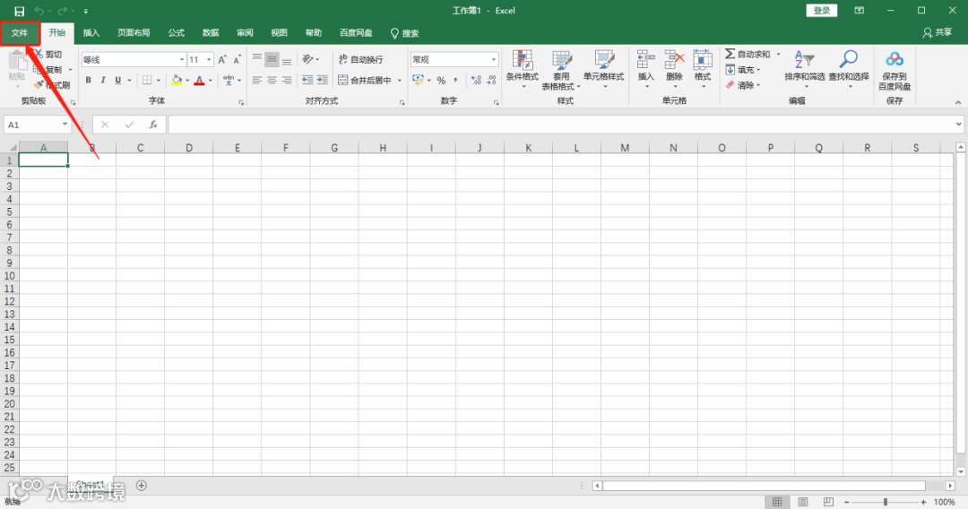Switch to the 插入 ribbon tab
This screenshot has height=509, width=968.
[x=91, y=32]
